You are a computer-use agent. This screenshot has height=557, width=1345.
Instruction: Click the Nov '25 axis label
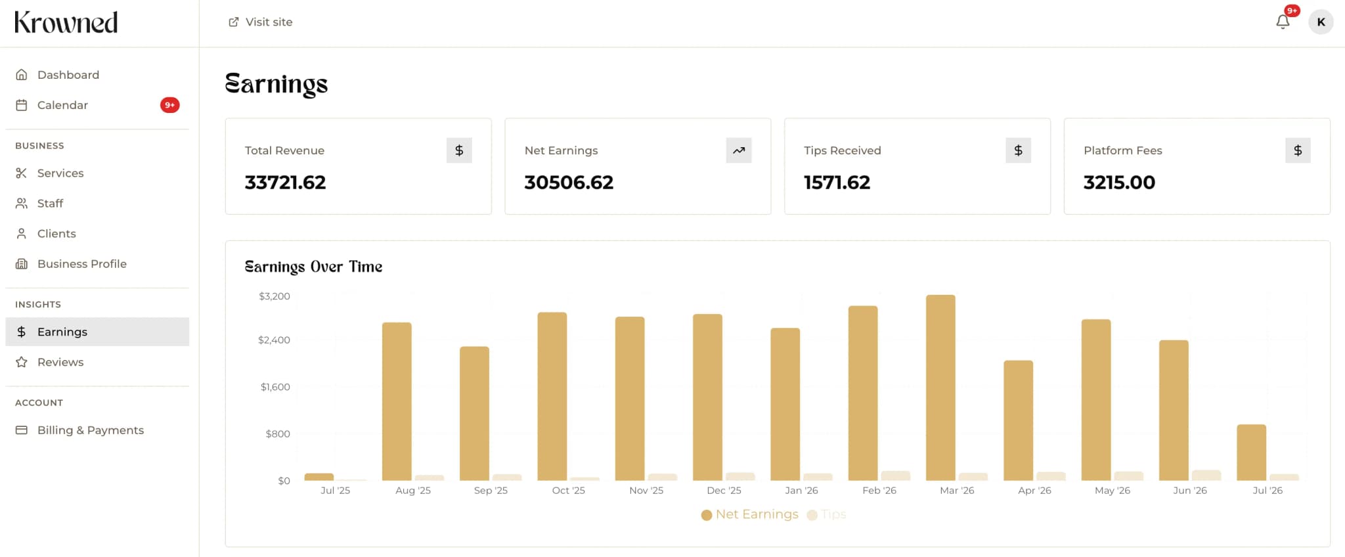646,491
